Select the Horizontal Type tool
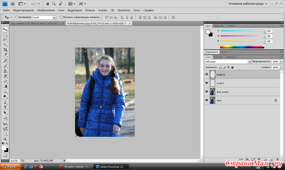Screen dimensions: 285x170 tap(5, 107)
